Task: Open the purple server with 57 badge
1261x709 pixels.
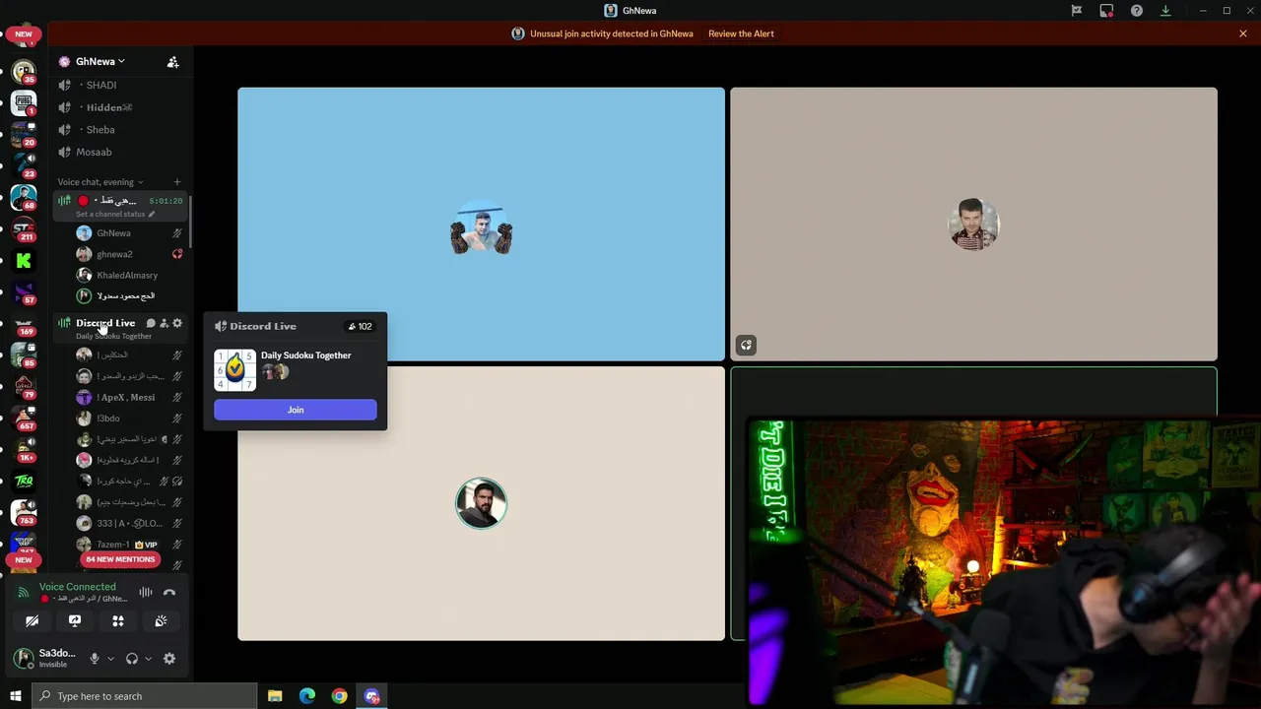Action: [24, 291]
